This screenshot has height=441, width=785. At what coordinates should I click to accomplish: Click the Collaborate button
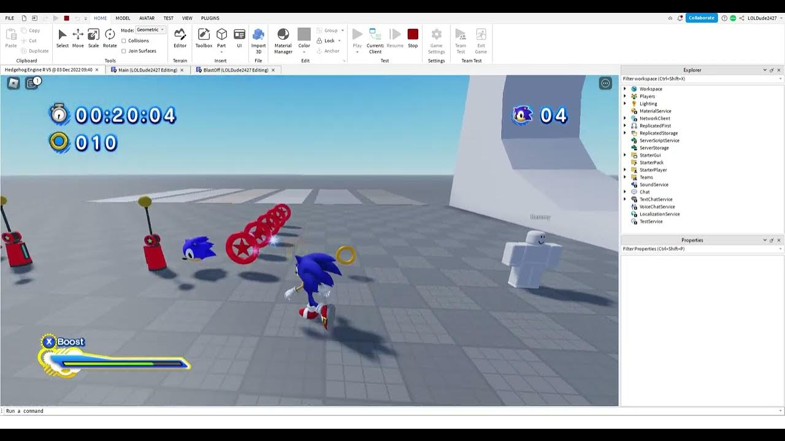point(702,18)
